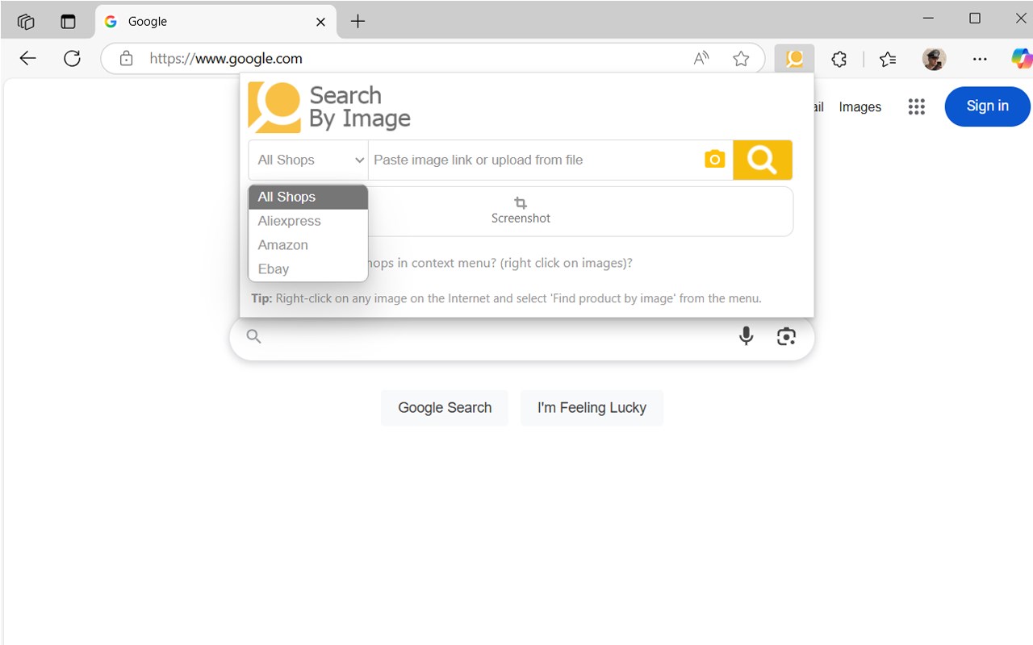
Task: Click the Google search magnifier icon
Action: coord(254,336)
